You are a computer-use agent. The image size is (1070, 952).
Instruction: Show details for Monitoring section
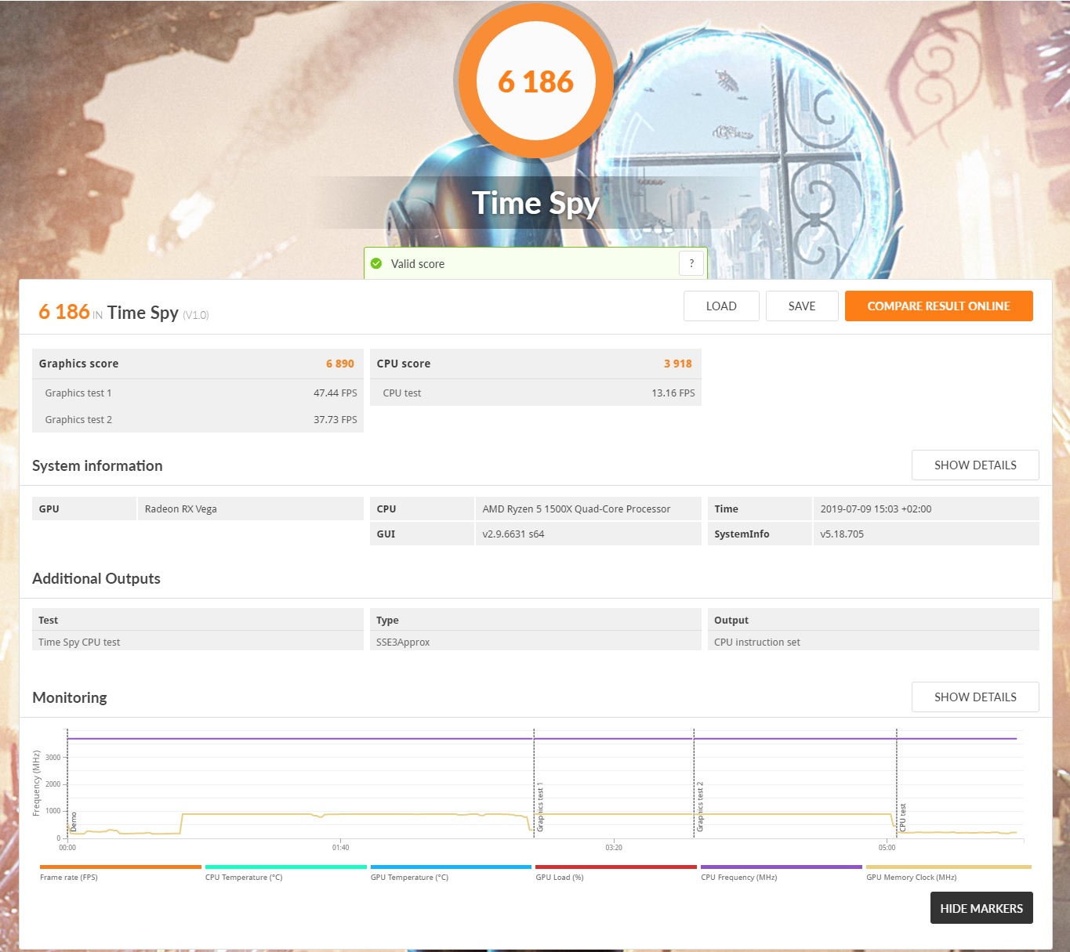coord(975,697)
